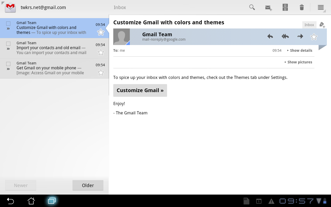Image resolution: width=331 pixels, height=207 pixels.
Task: Open Import your contacts and old email
Action: (x=54, y=48)
